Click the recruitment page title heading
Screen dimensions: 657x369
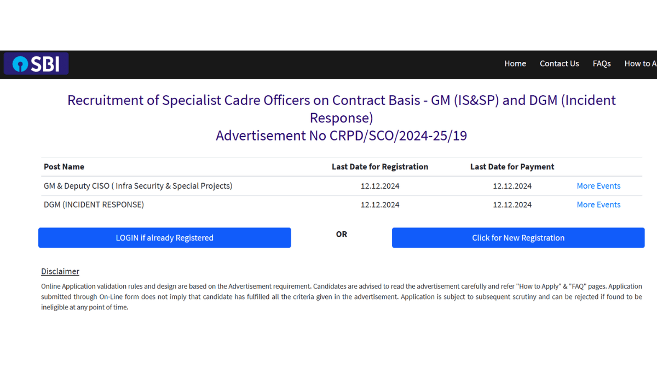341,109
